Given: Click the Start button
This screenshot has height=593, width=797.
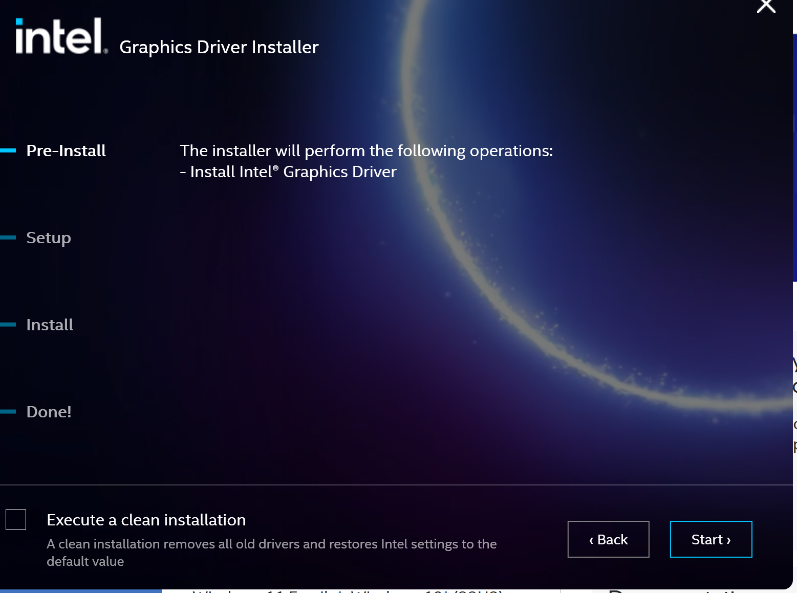Looking at the screenshot, I should coord(711,539).
